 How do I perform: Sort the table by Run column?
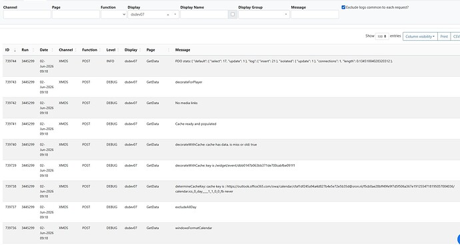point(28,50)
